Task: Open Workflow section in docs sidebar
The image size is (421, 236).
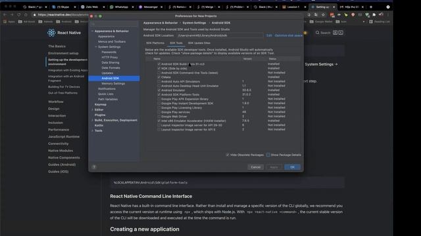Action: (56, 102)
